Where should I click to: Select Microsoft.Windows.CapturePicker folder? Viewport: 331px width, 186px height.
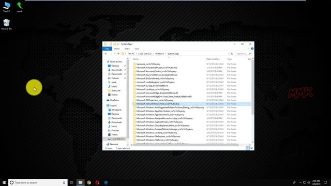point(160,122)
